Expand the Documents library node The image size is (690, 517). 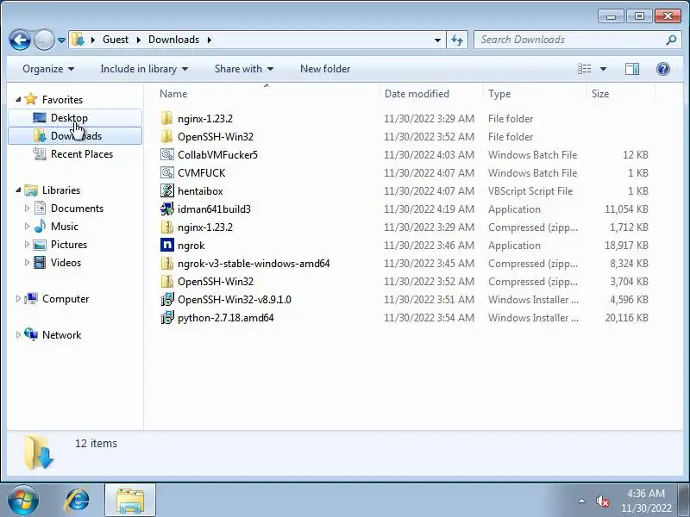[27, 208]
